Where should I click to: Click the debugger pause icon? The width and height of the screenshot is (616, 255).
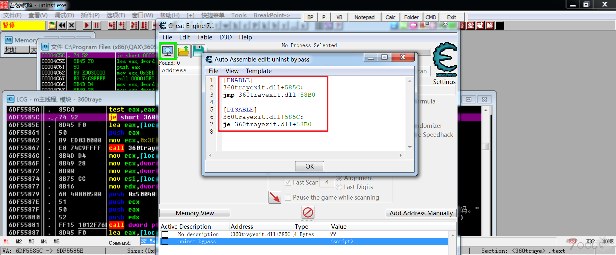point(97,25)
